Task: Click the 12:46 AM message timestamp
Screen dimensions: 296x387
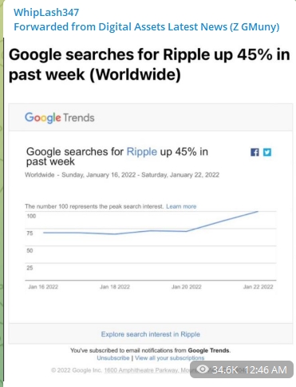Action: pos(266,369)
